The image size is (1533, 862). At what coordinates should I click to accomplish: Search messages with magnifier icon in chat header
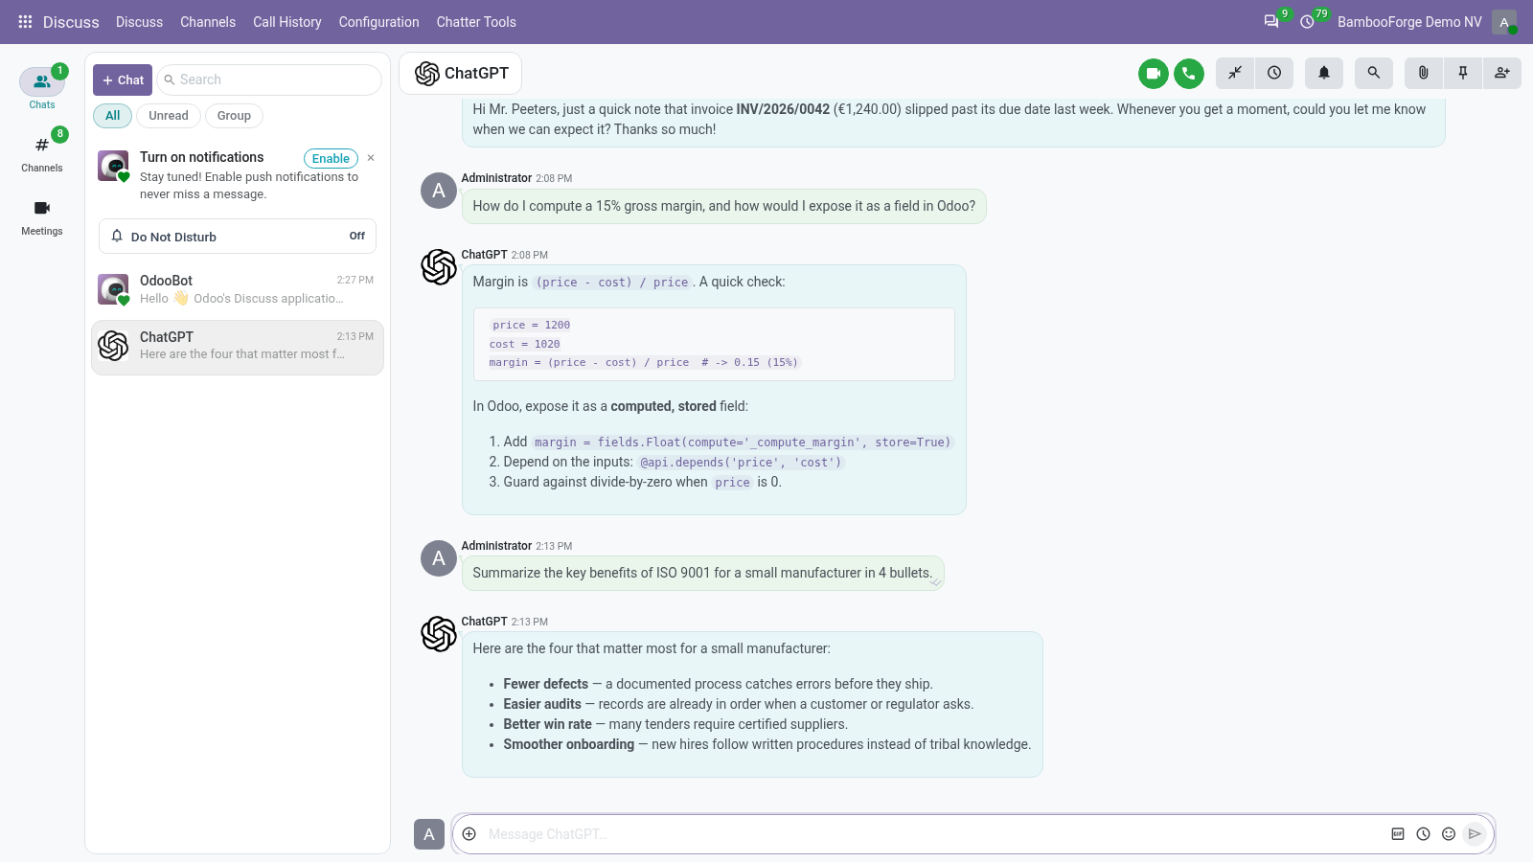pyautogui.click(x=1374, y=73)
